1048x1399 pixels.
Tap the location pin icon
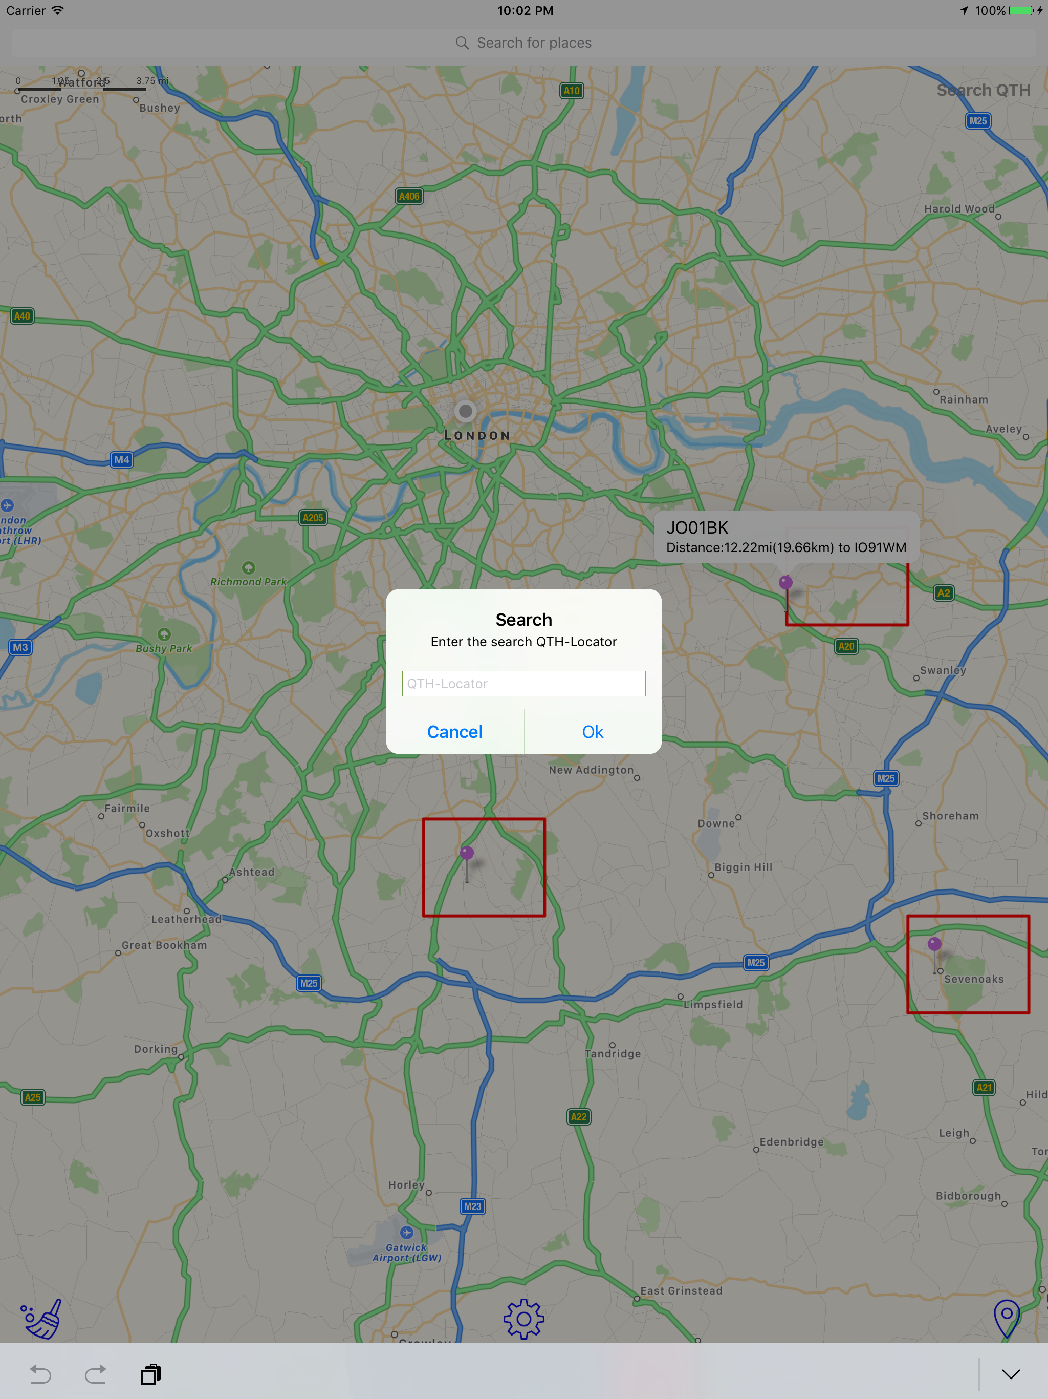[1006, 1319]
